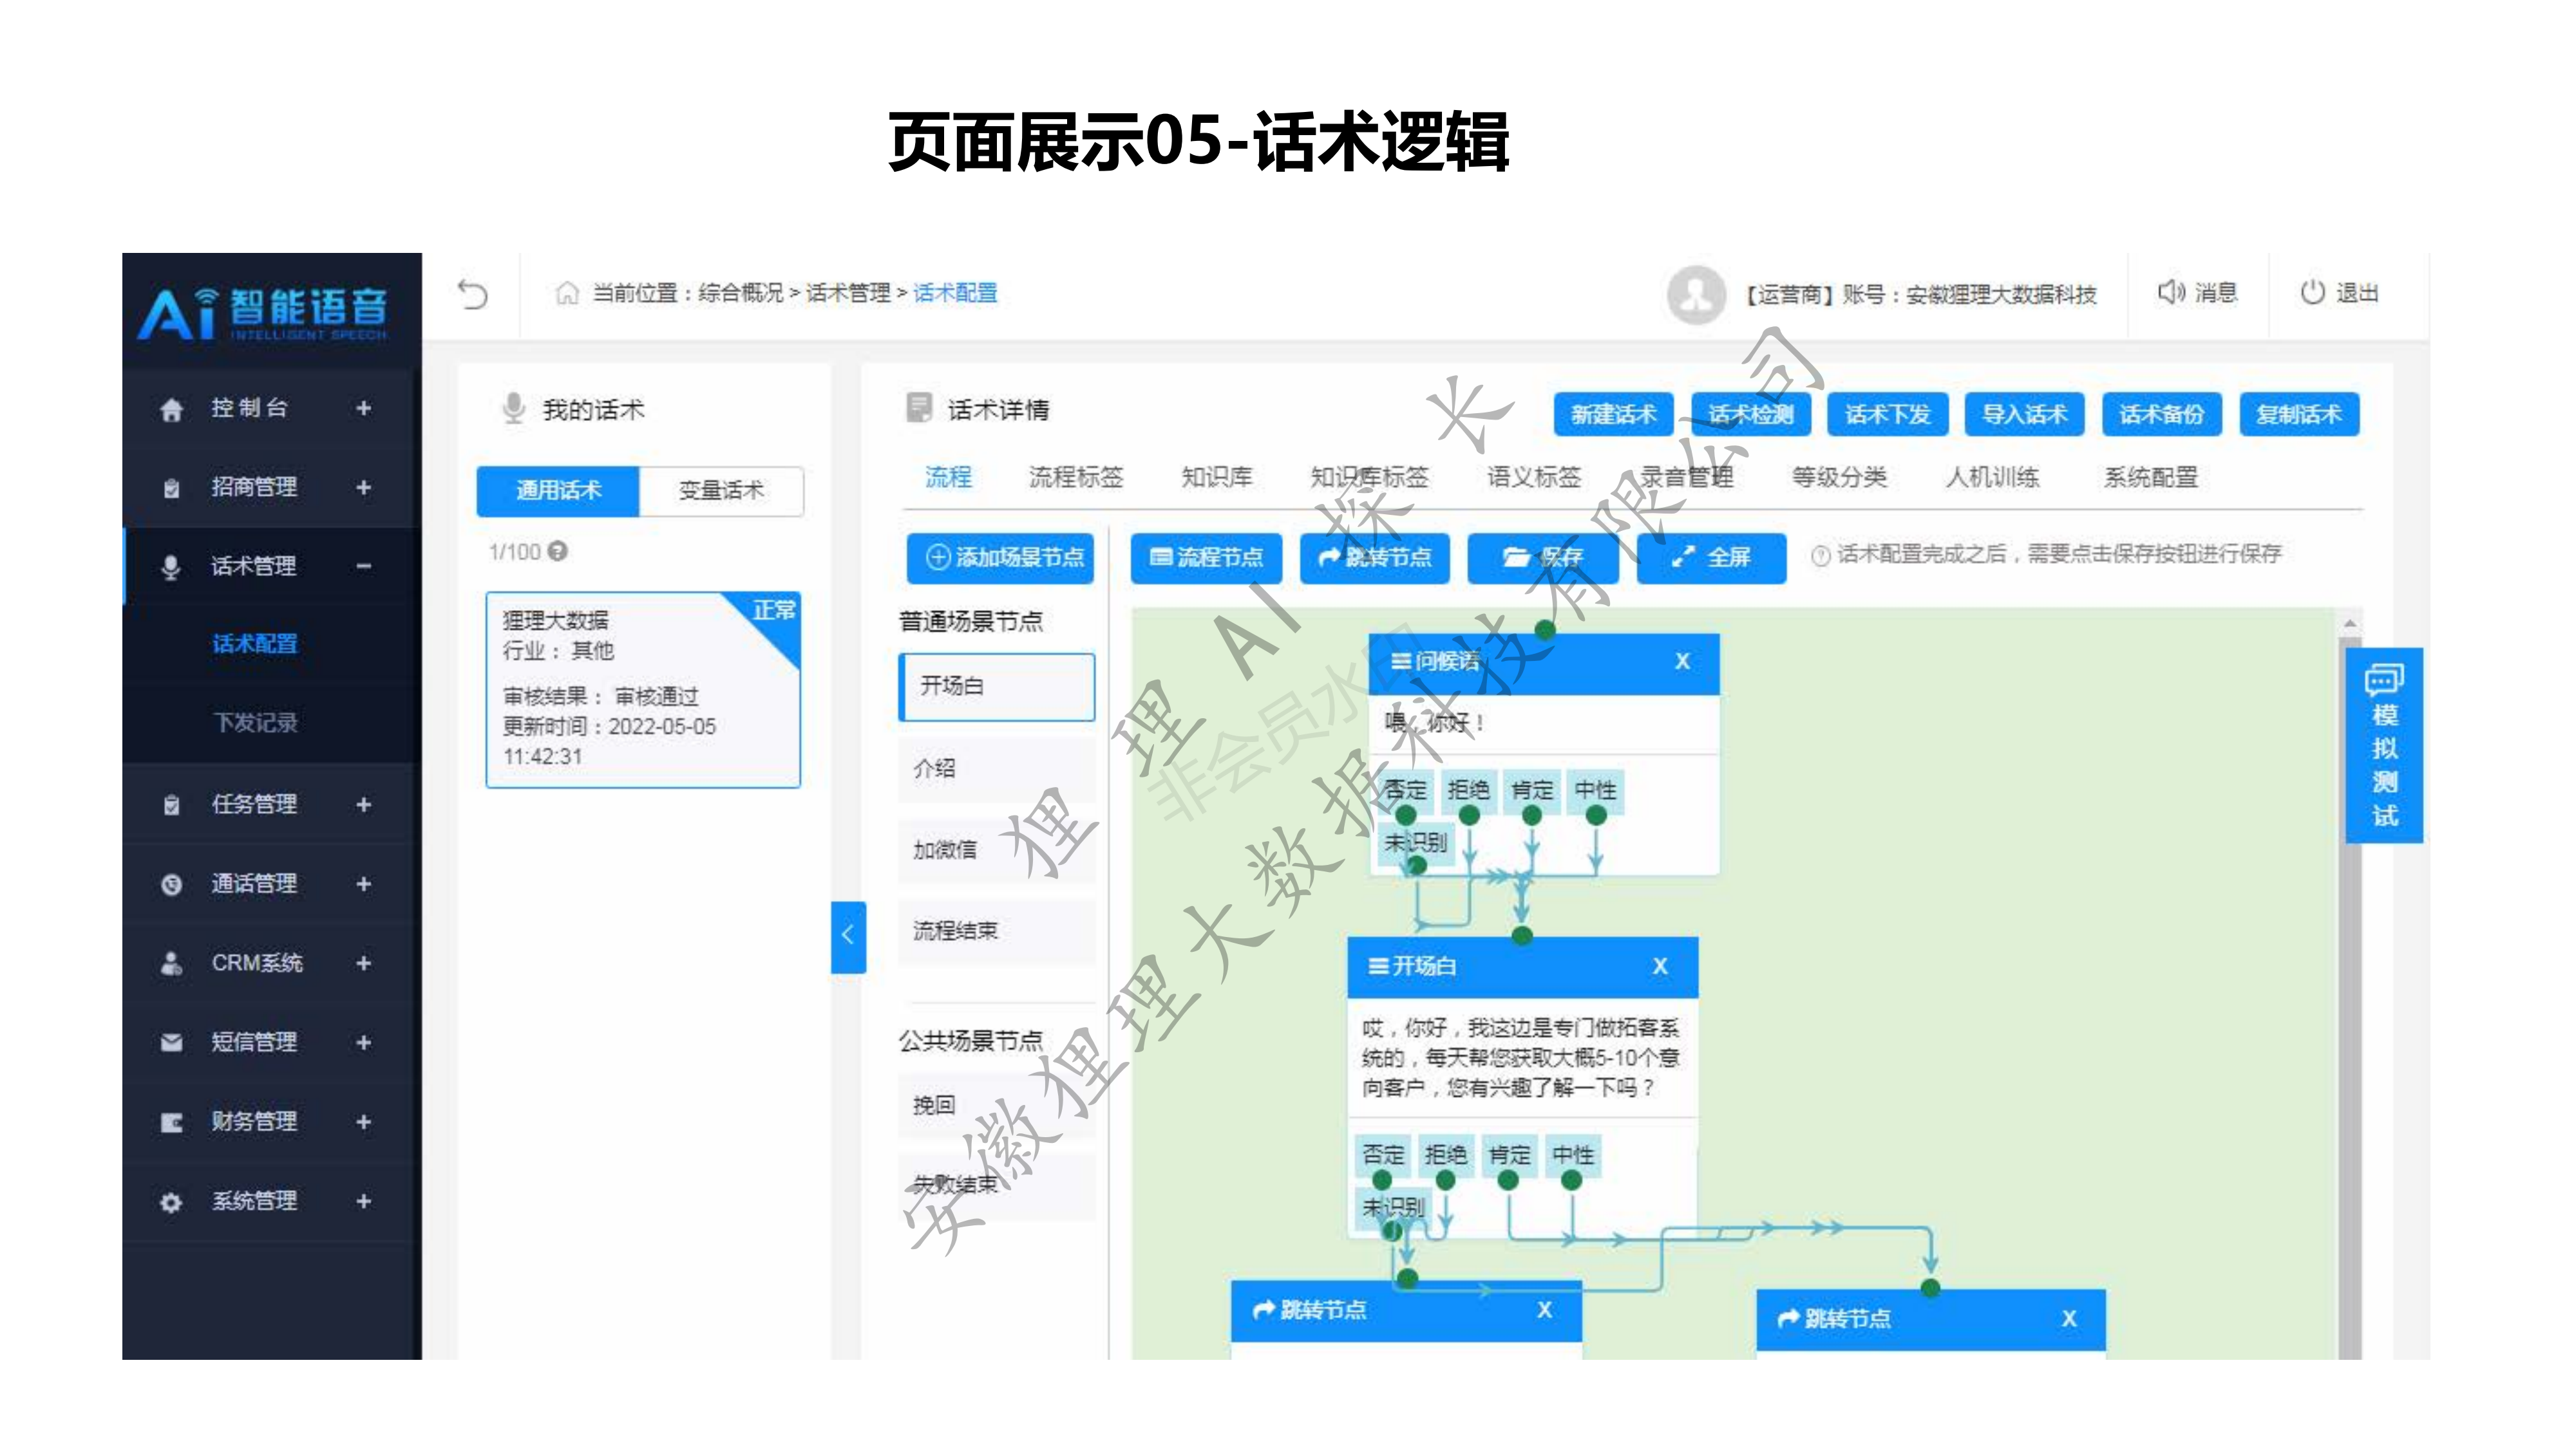Click the green connector atop 开场白 node

(1522, 935)
